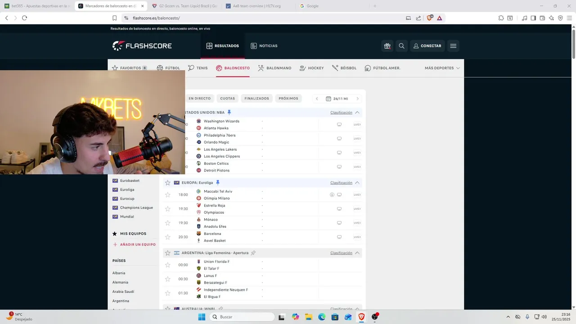The width and height of the screenshot is (576, 324).
Task: Open NBA Clasificación link
Action: (x=342, y=112)
